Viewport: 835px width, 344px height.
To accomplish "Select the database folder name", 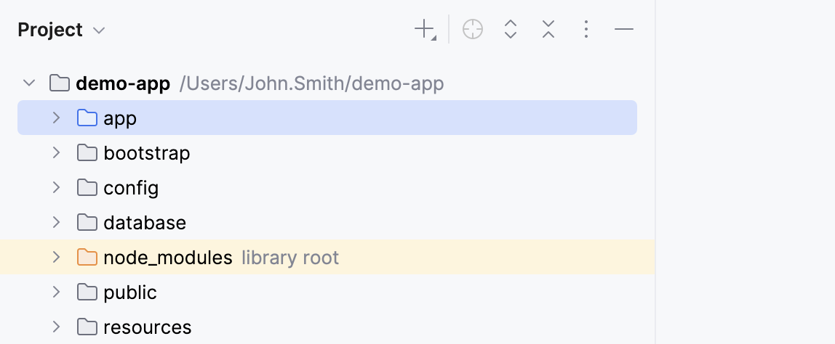I will point(145,223).
